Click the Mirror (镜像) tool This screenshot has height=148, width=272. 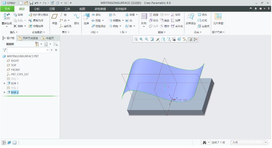[x=154, y=15]
